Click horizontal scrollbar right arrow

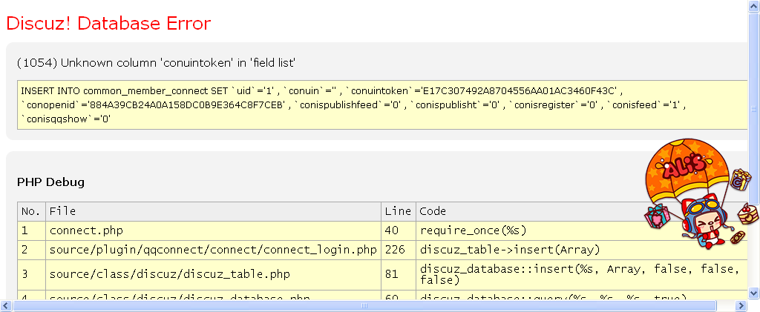click(741, 306)
